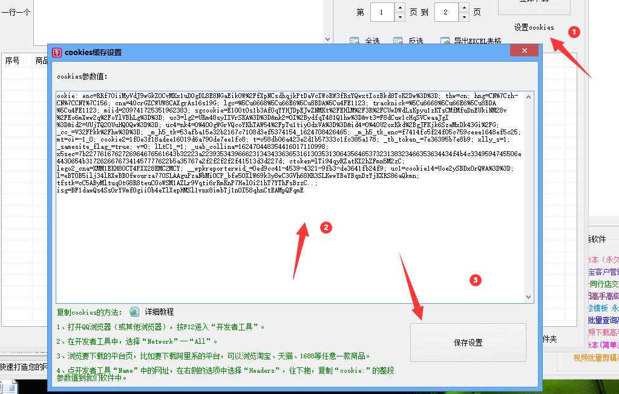Click the list icon next to 全选
The image size is (619, 394).
pos(353,40)
